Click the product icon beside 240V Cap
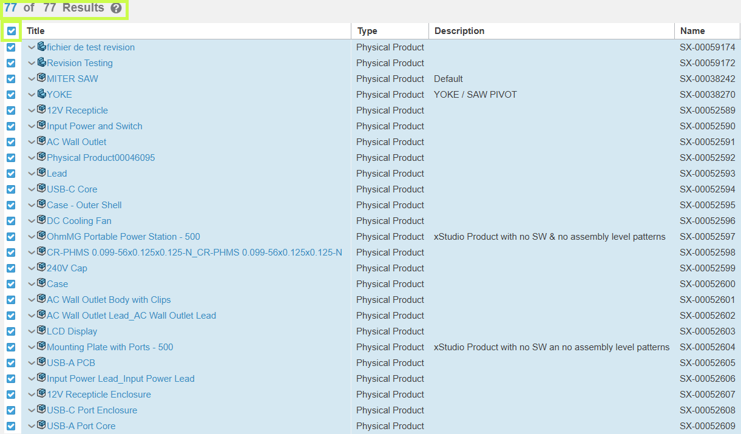This screenshot has height=434, width=741. pos(41,267)
